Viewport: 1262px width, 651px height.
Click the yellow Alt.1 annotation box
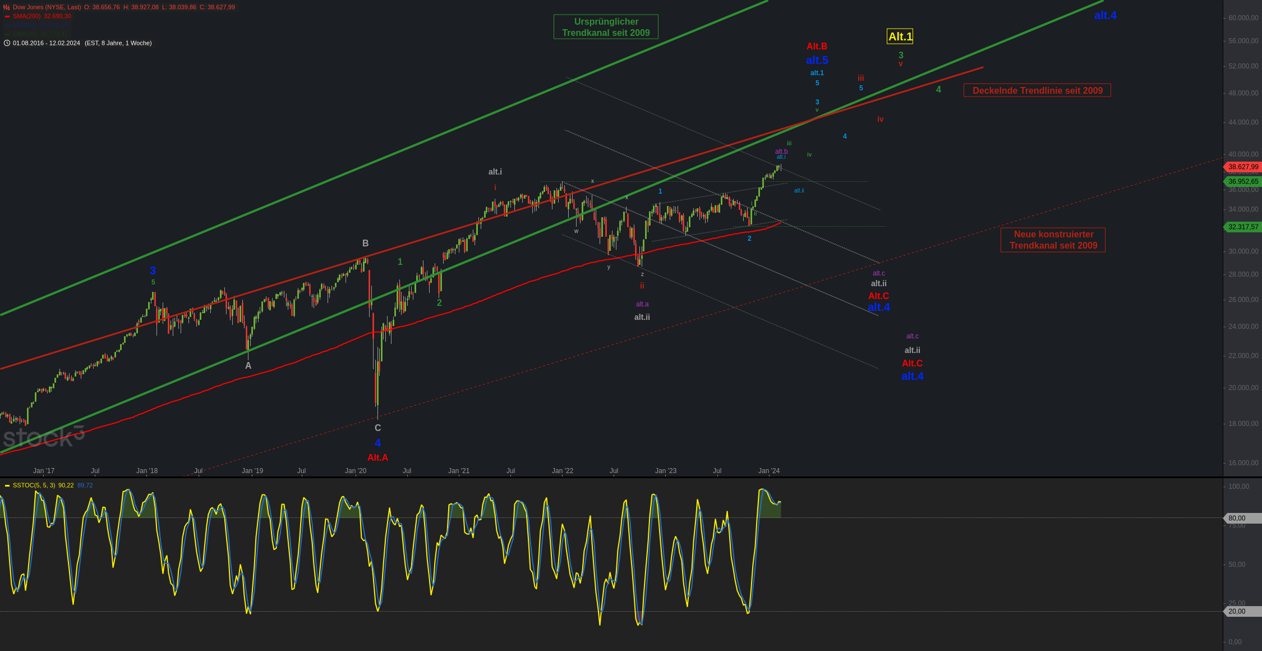click(900, 36)
